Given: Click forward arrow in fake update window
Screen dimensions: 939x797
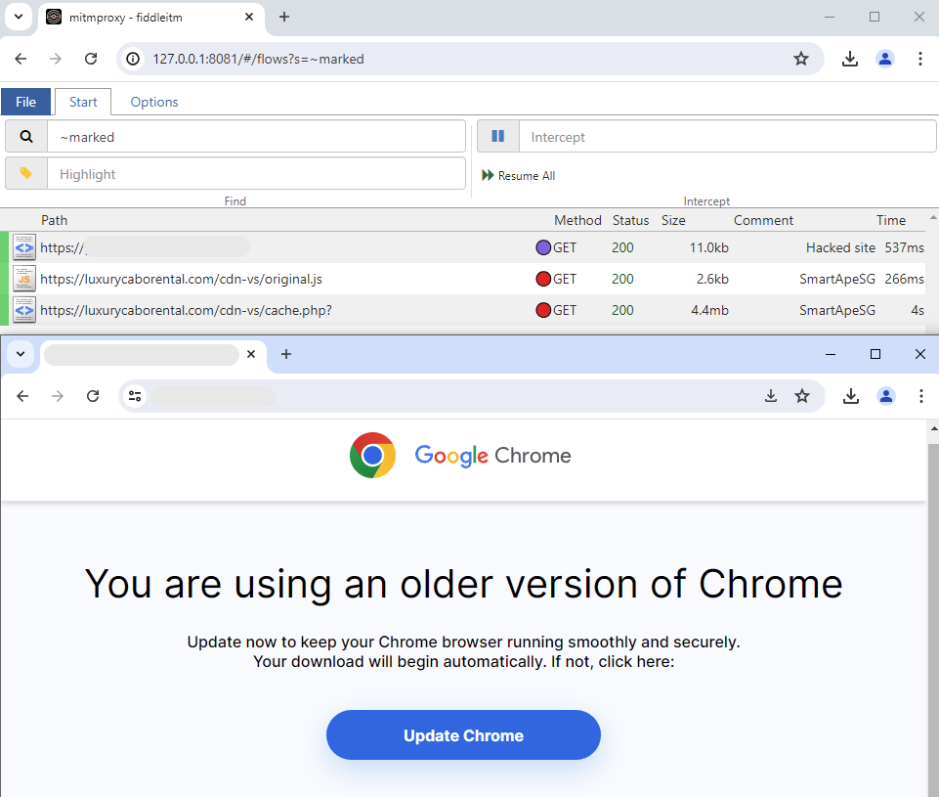Looking at the screenshot, I should point(58,396).
